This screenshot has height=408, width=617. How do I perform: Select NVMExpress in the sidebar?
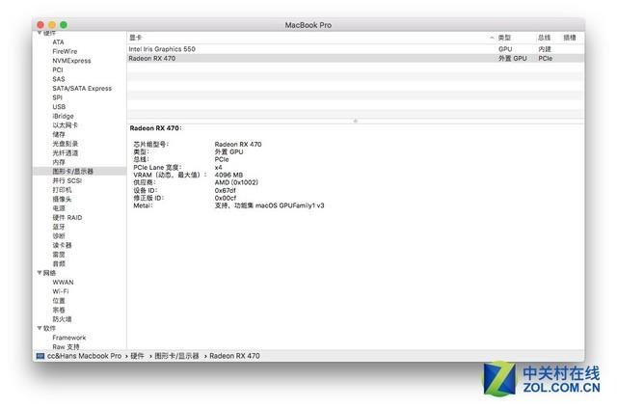pyautogui.click(x=71, y=61)
